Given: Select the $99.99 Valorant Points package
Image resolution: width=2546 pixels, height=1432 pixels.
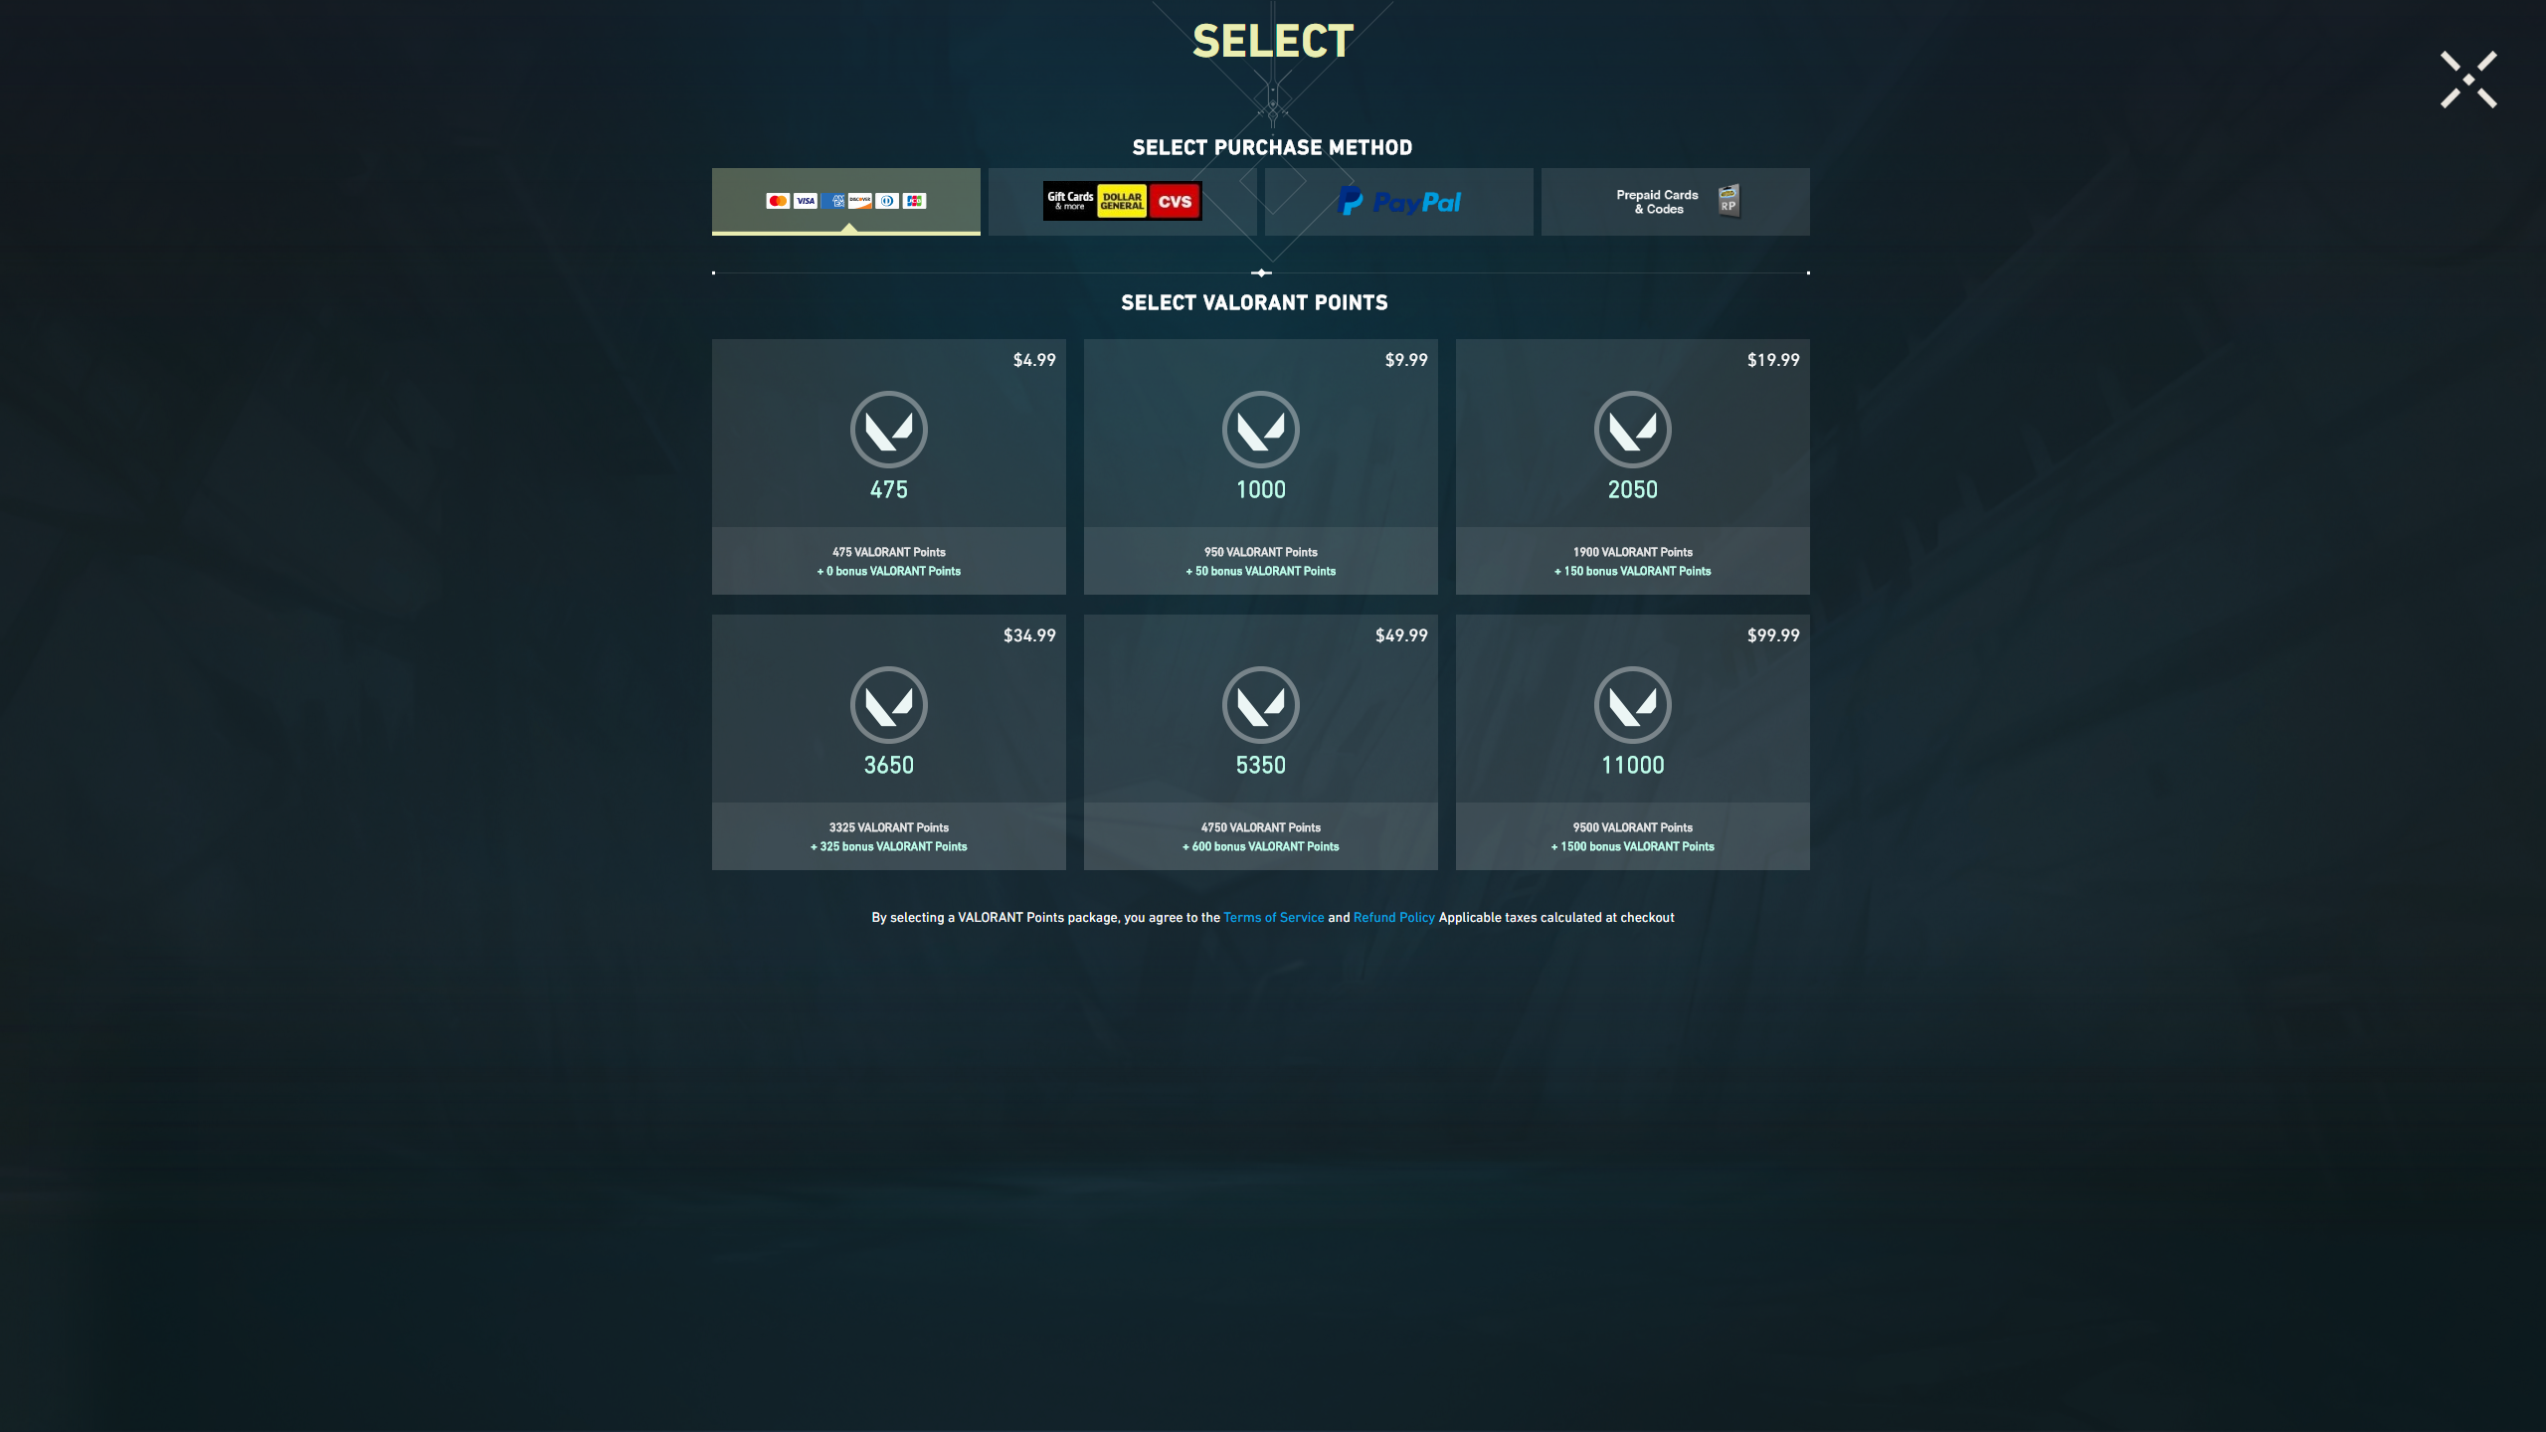Looking at the screenshot, I should 1631,741.
